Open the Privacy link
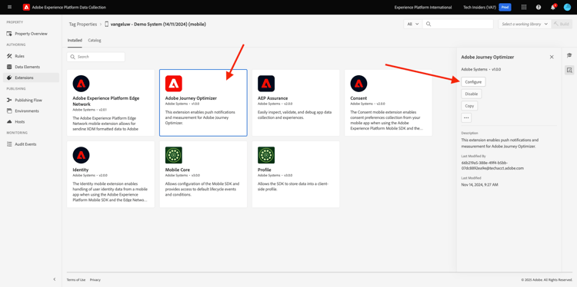The height and width of the screenshot is (287, 577). point(95,279)
